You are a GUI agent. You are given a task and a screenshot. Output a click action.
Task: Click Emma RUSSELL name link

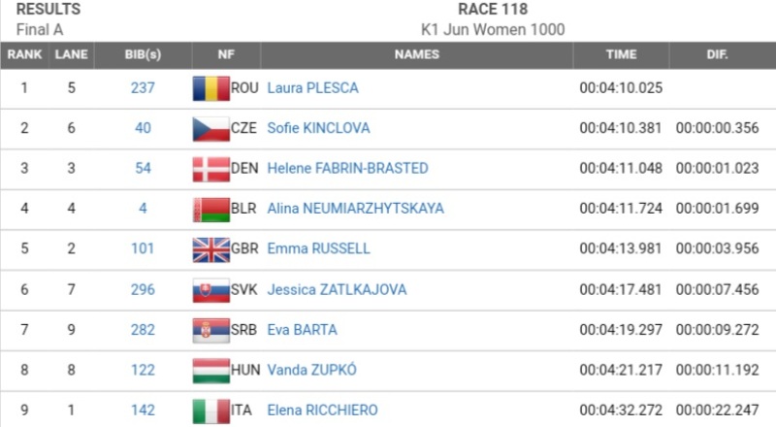(x=318, y=249)
